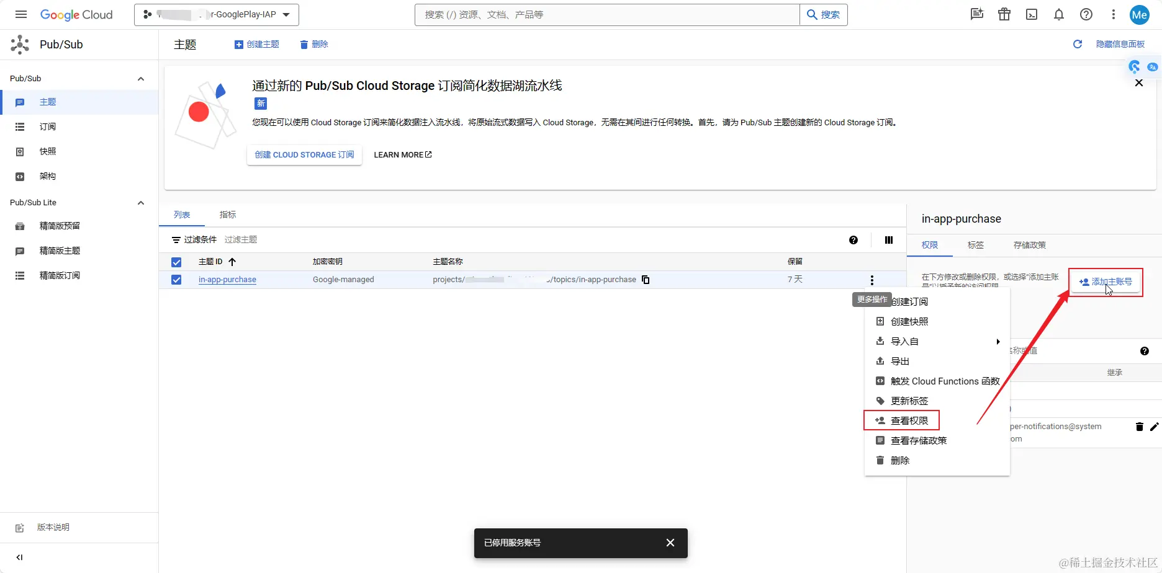Edit the per-notifications principal entry
The width and height of the screenshot is (1162, 573).
coord(1155,427)
